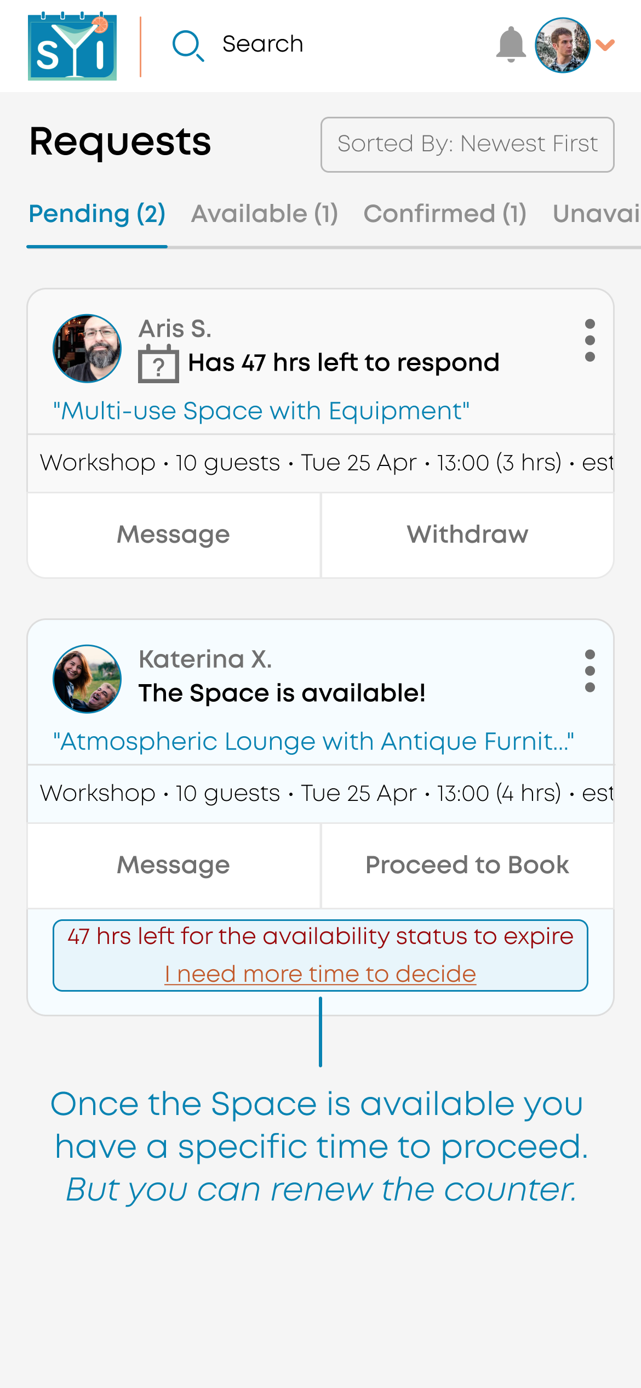Image resolution: width=641 pixels, height=1388 pixels.
Task: Expand the profile menu chevron
Action: pyautogui.click(x=605, y=45)
